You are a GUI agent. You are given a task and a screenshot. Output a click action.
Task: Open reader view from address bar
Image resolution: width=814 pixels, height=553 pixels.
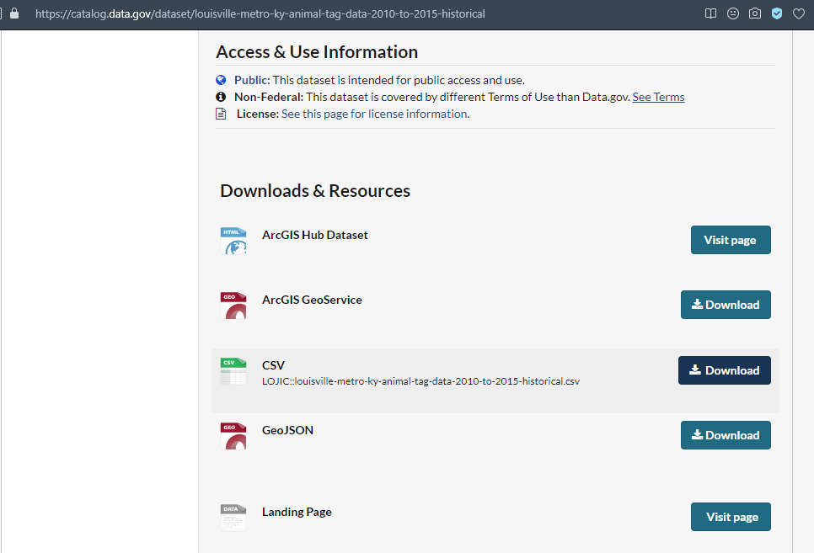click(x=711, y=14)
